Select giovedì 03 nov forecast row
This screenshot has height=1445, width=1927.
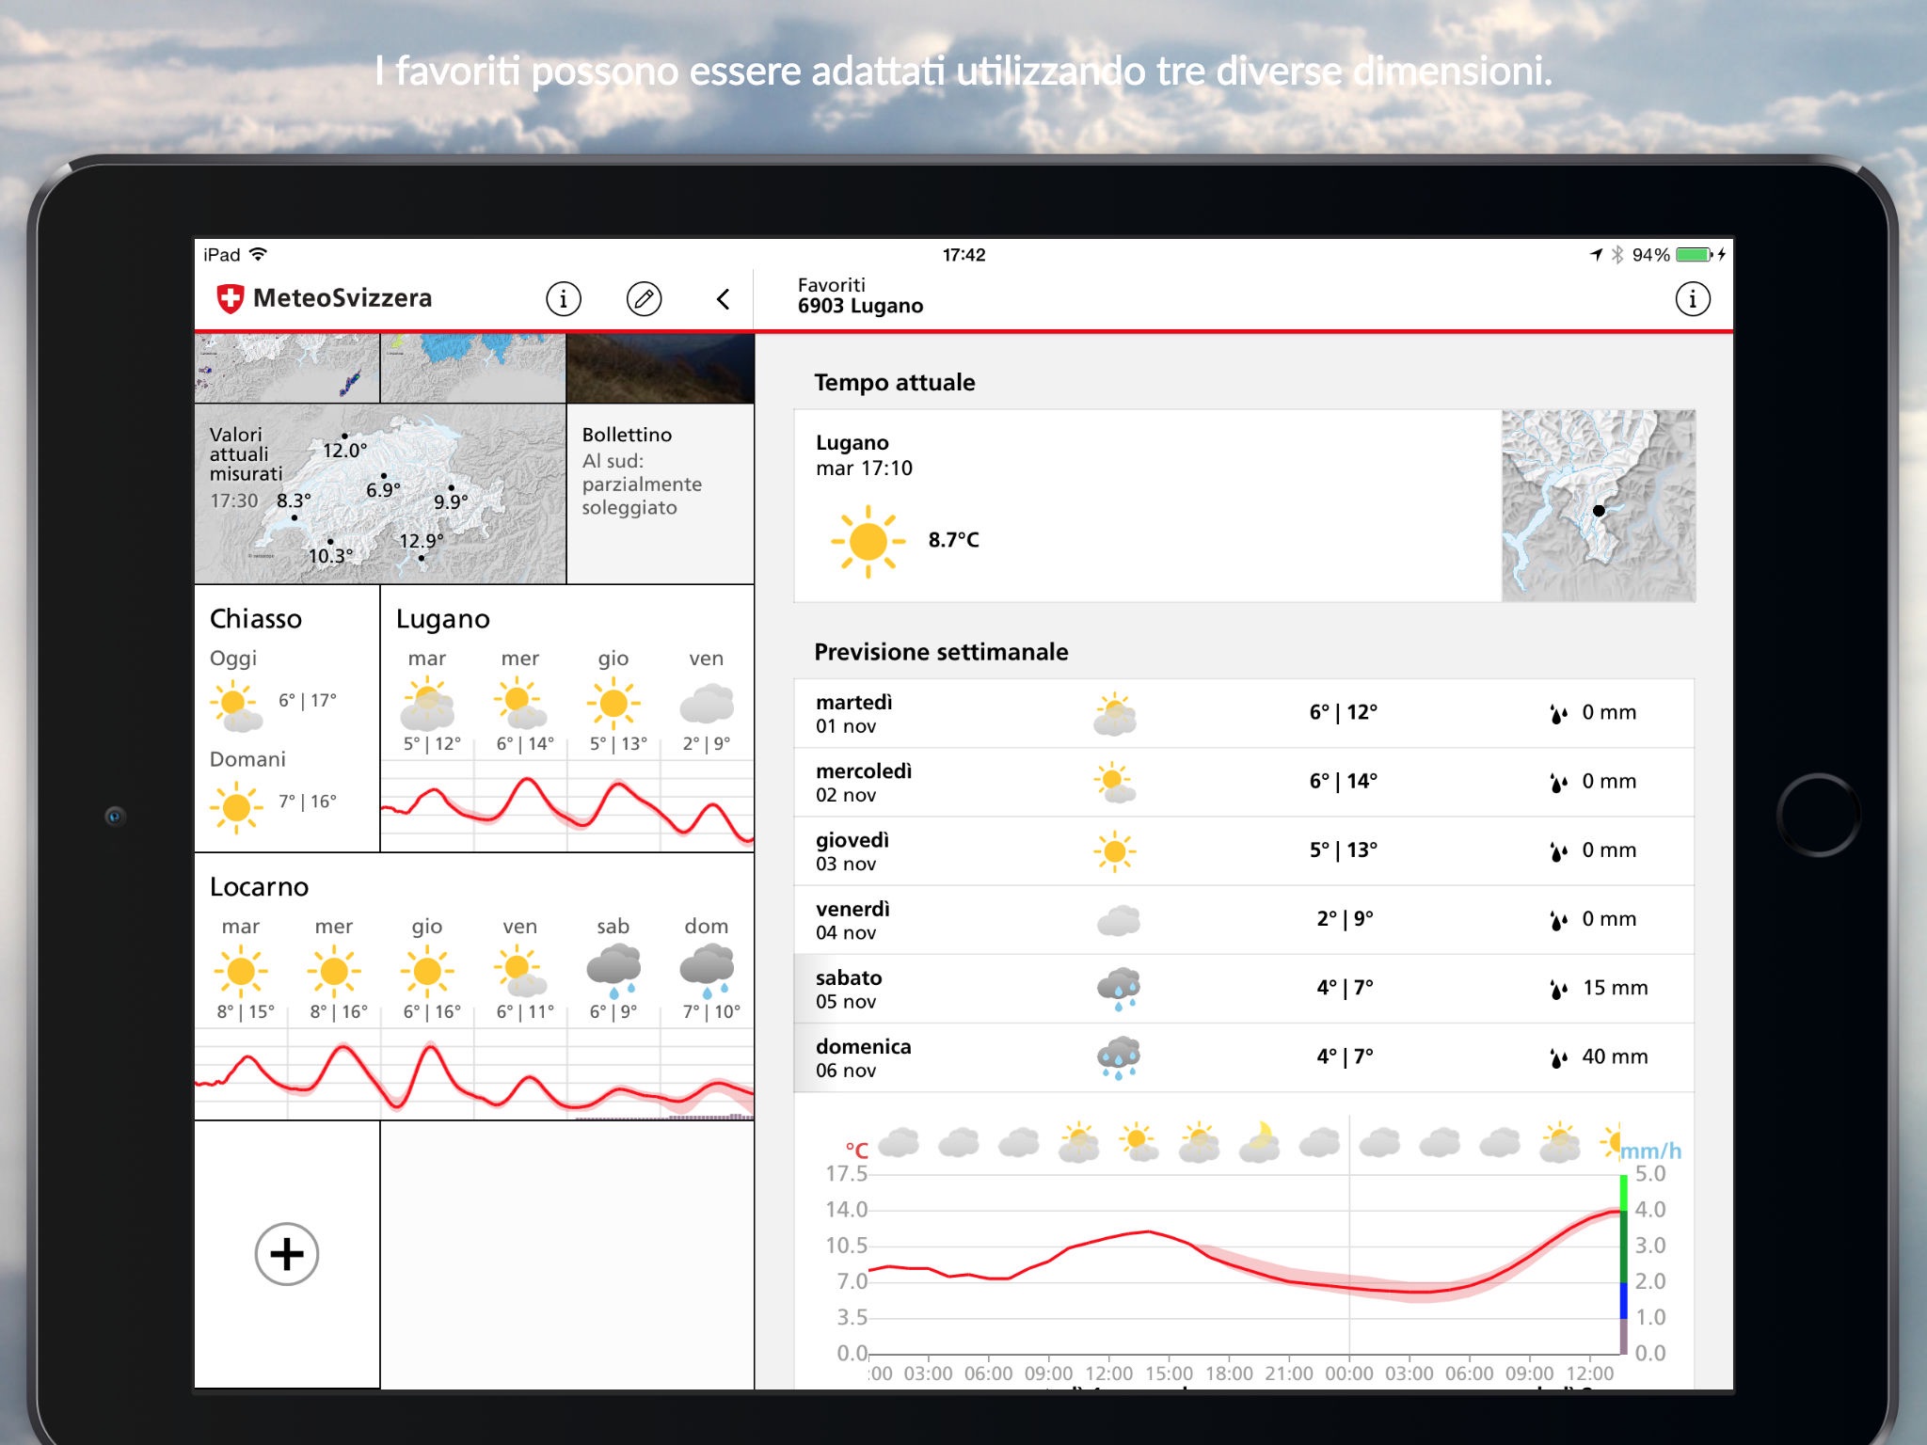click(x=1244, y=850)
